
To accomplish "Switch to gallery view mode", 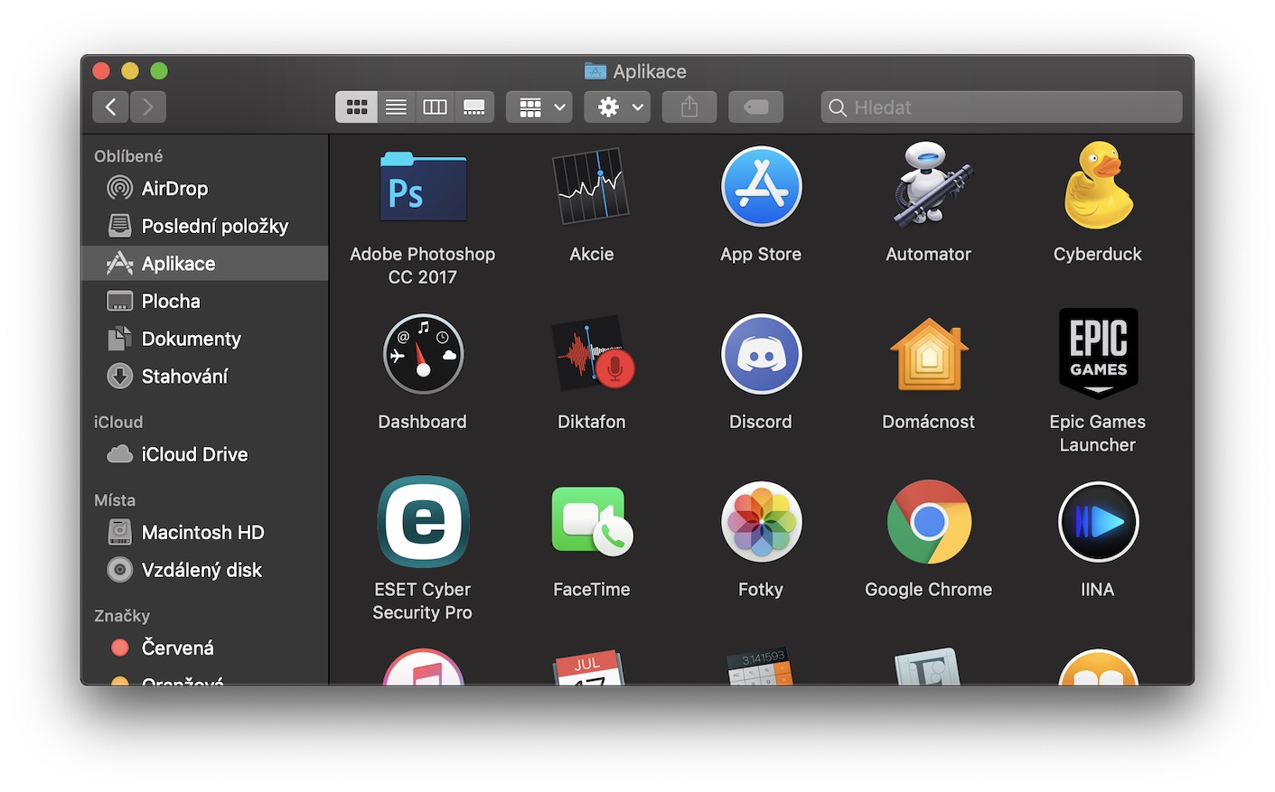I will [x=474, y=107].
